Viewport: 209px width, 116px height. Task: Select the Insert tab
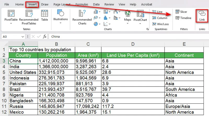click(32, 4)
